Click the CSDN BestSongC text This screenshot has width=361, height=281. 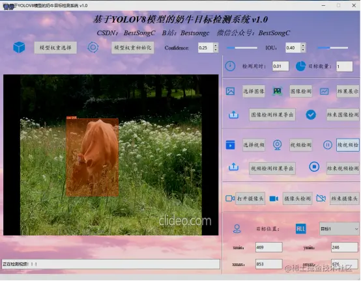coord(126,33)
